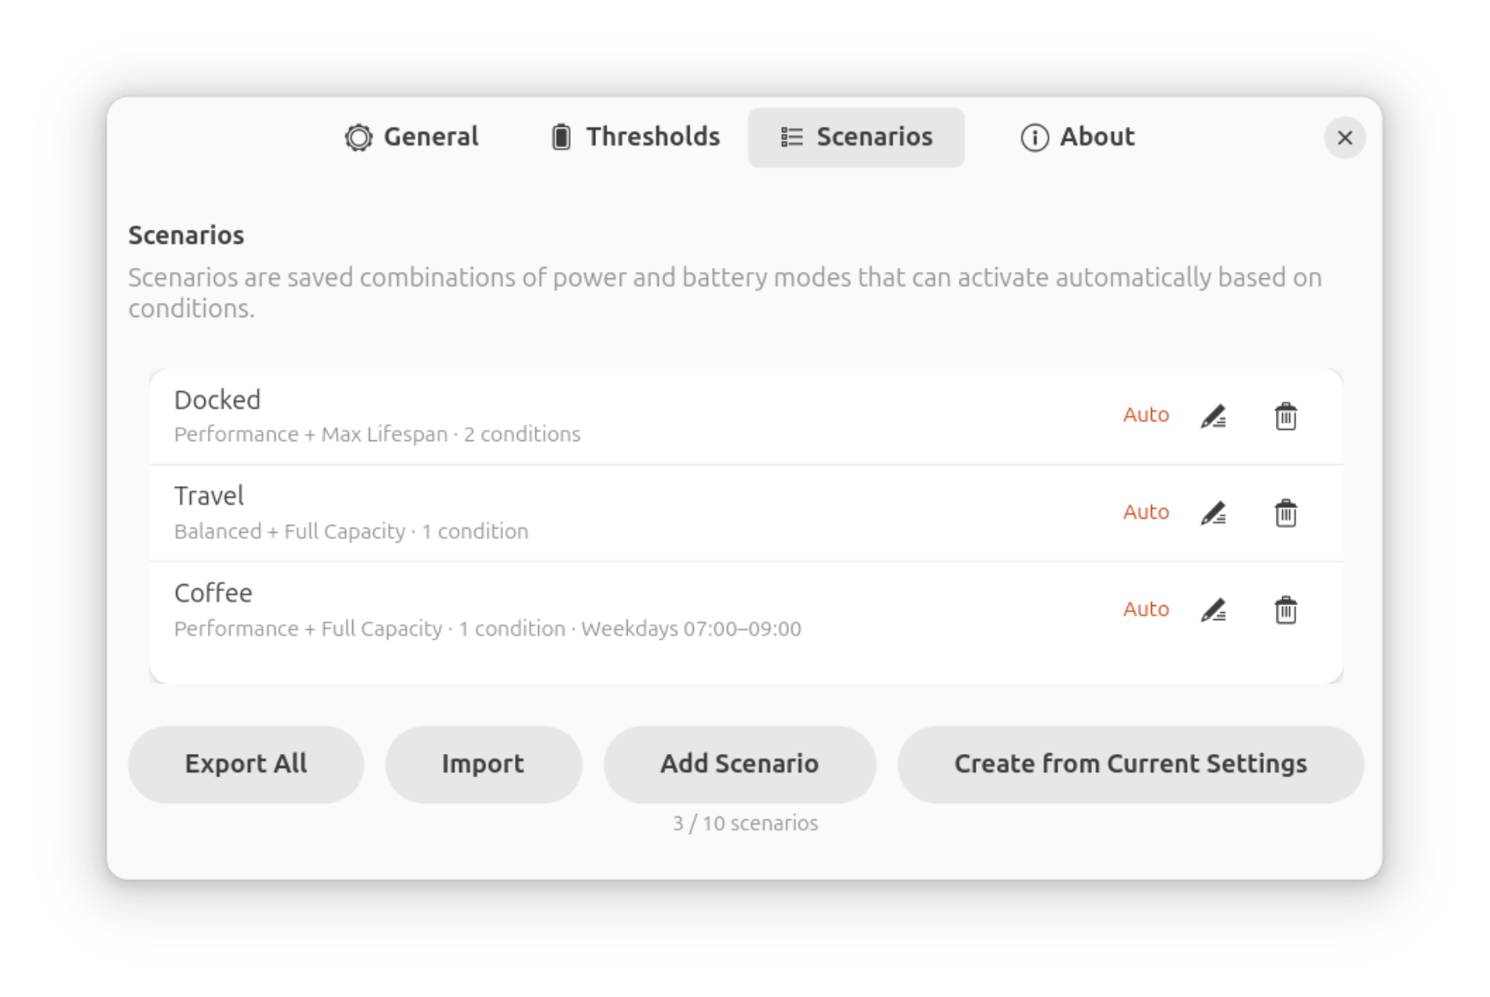Click Create from Current Settings
This screenshot has width=1490, height=997.
[x=1131, y=764]
